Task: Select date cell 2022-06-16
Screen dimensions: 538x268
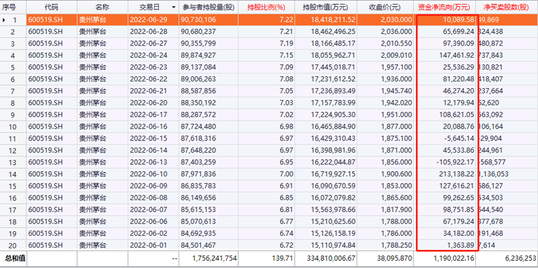Action: click(149, 127)
